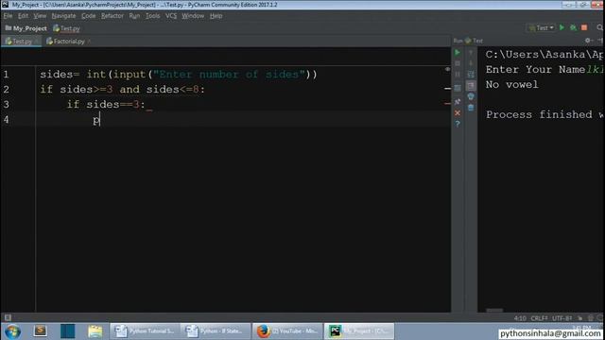The image size is (605, 340).
Task: Click Restore Layout icon in Run panel
Action: pos(458,88)
